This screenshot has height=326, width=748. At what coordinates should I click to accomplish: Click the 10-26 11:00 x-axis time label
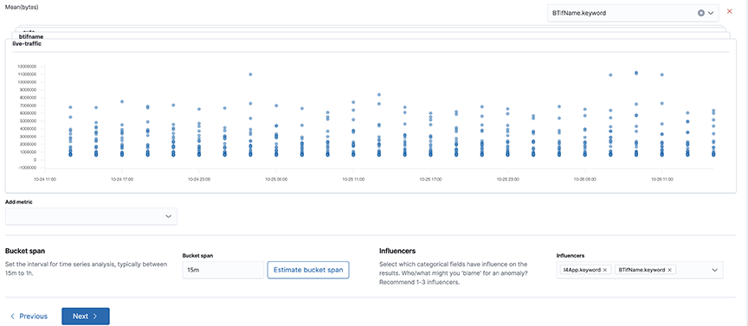661,180
